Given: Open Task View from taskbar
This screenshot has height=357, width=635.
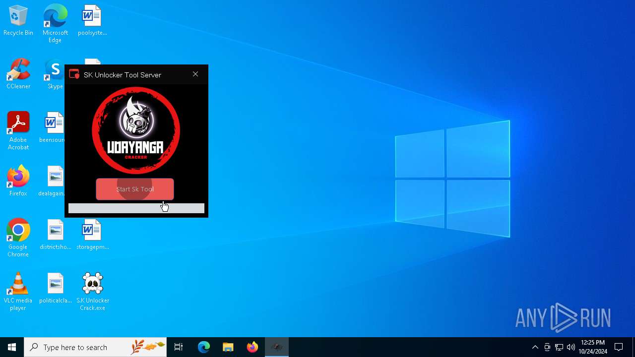Looking at the screenshot, I should (x=179, y=347).
